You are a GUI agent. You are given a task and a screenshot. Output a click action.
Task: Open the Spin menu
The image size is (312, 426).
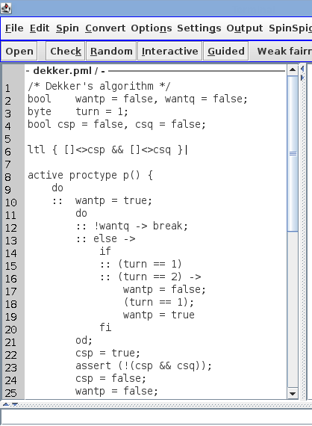[67, 28]
